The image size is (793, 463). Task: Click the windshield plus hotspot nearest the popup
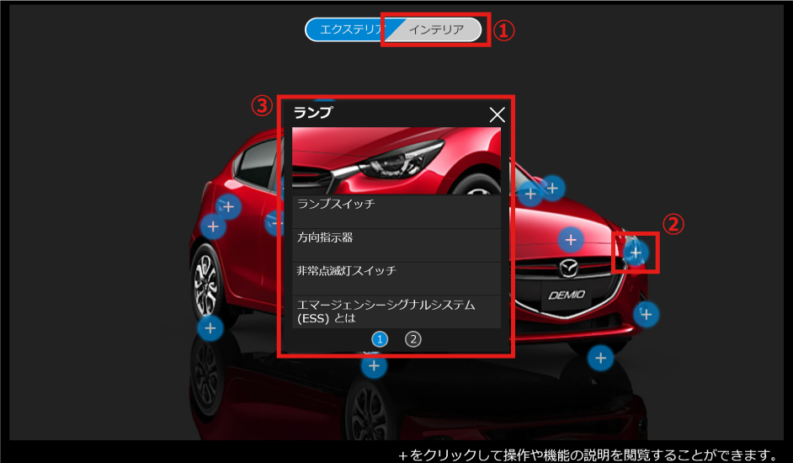pyautogui.click(x=530, y=194)
